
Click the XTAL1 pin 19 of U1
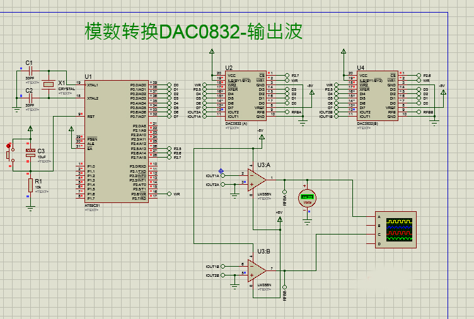coord(80,85)
